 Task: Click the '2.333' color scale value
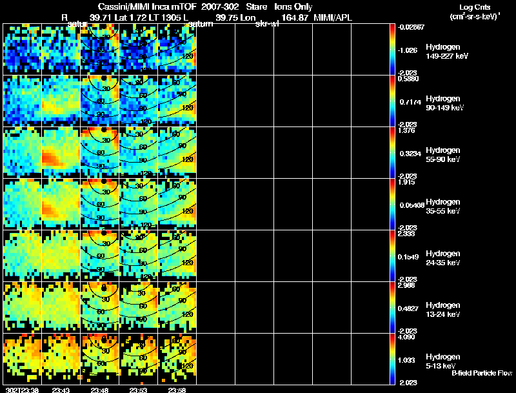406,234
